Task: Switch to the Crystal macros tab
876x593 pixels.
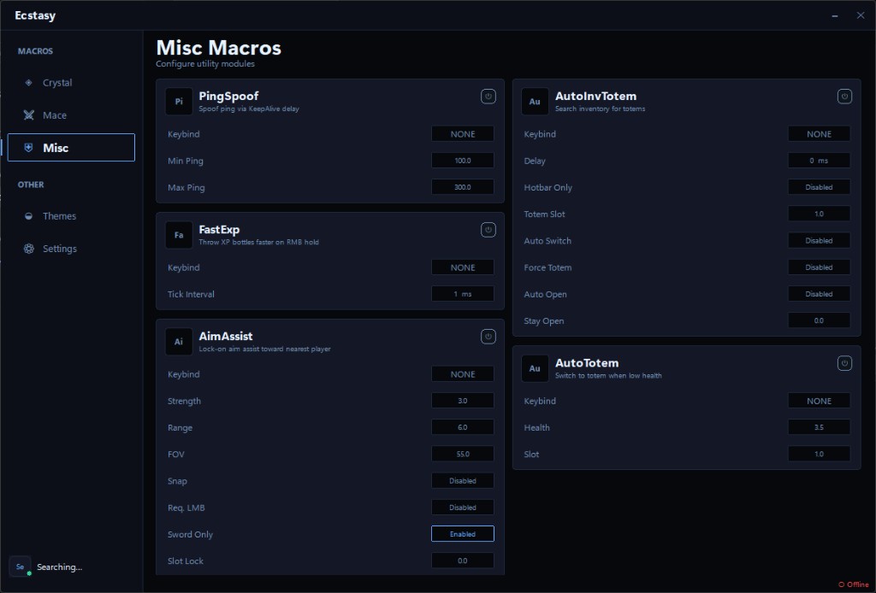Action: click(x=57, y=83)
